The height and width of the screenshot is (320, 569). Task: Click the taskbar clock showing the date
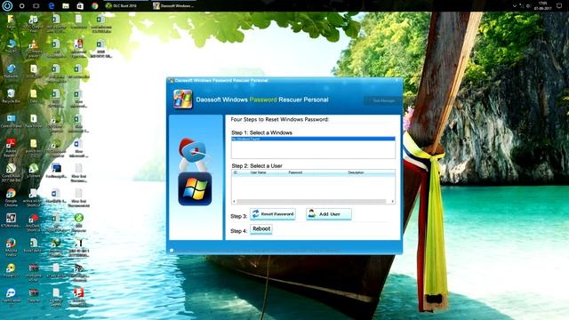pyautogui.click(x=542, y=6)
